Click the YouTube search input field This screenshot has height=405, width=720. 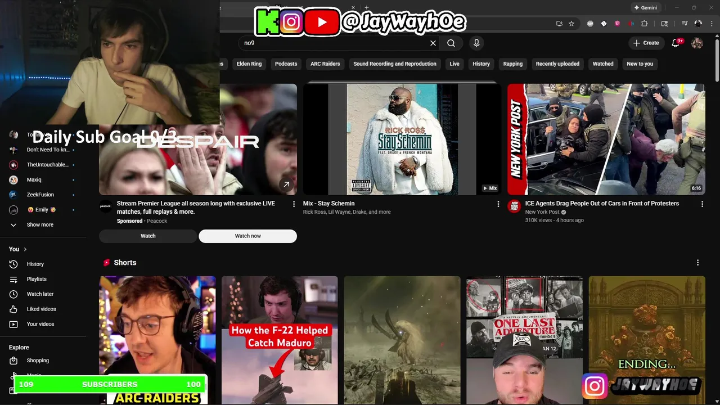(x=334, y=43)
